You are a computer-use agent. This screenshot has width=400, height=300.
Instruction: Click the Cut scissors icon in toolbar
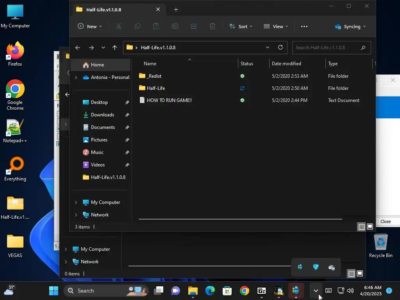(119, 26)
